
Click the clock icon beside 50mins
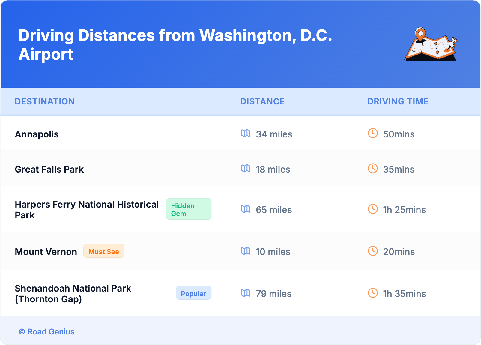[x=373, y=133]
